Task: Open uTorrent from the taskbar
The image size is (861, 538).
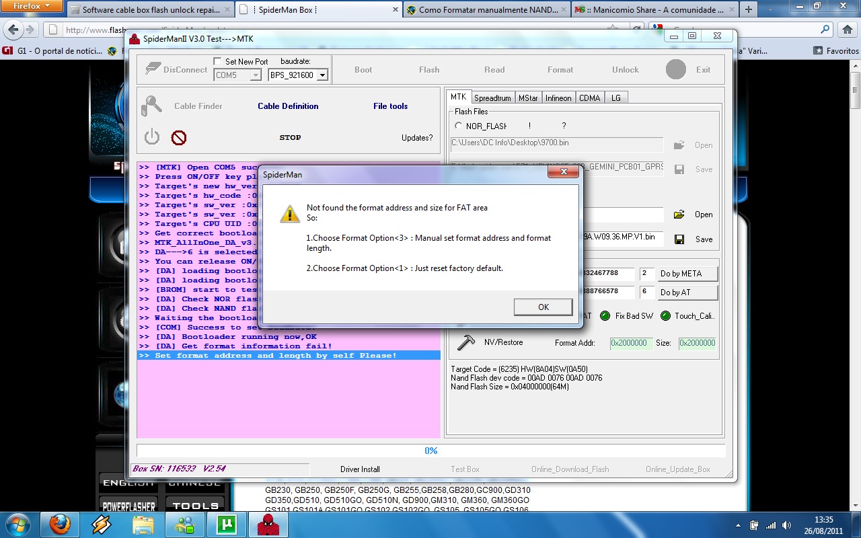Action: [x=227, y=524]
